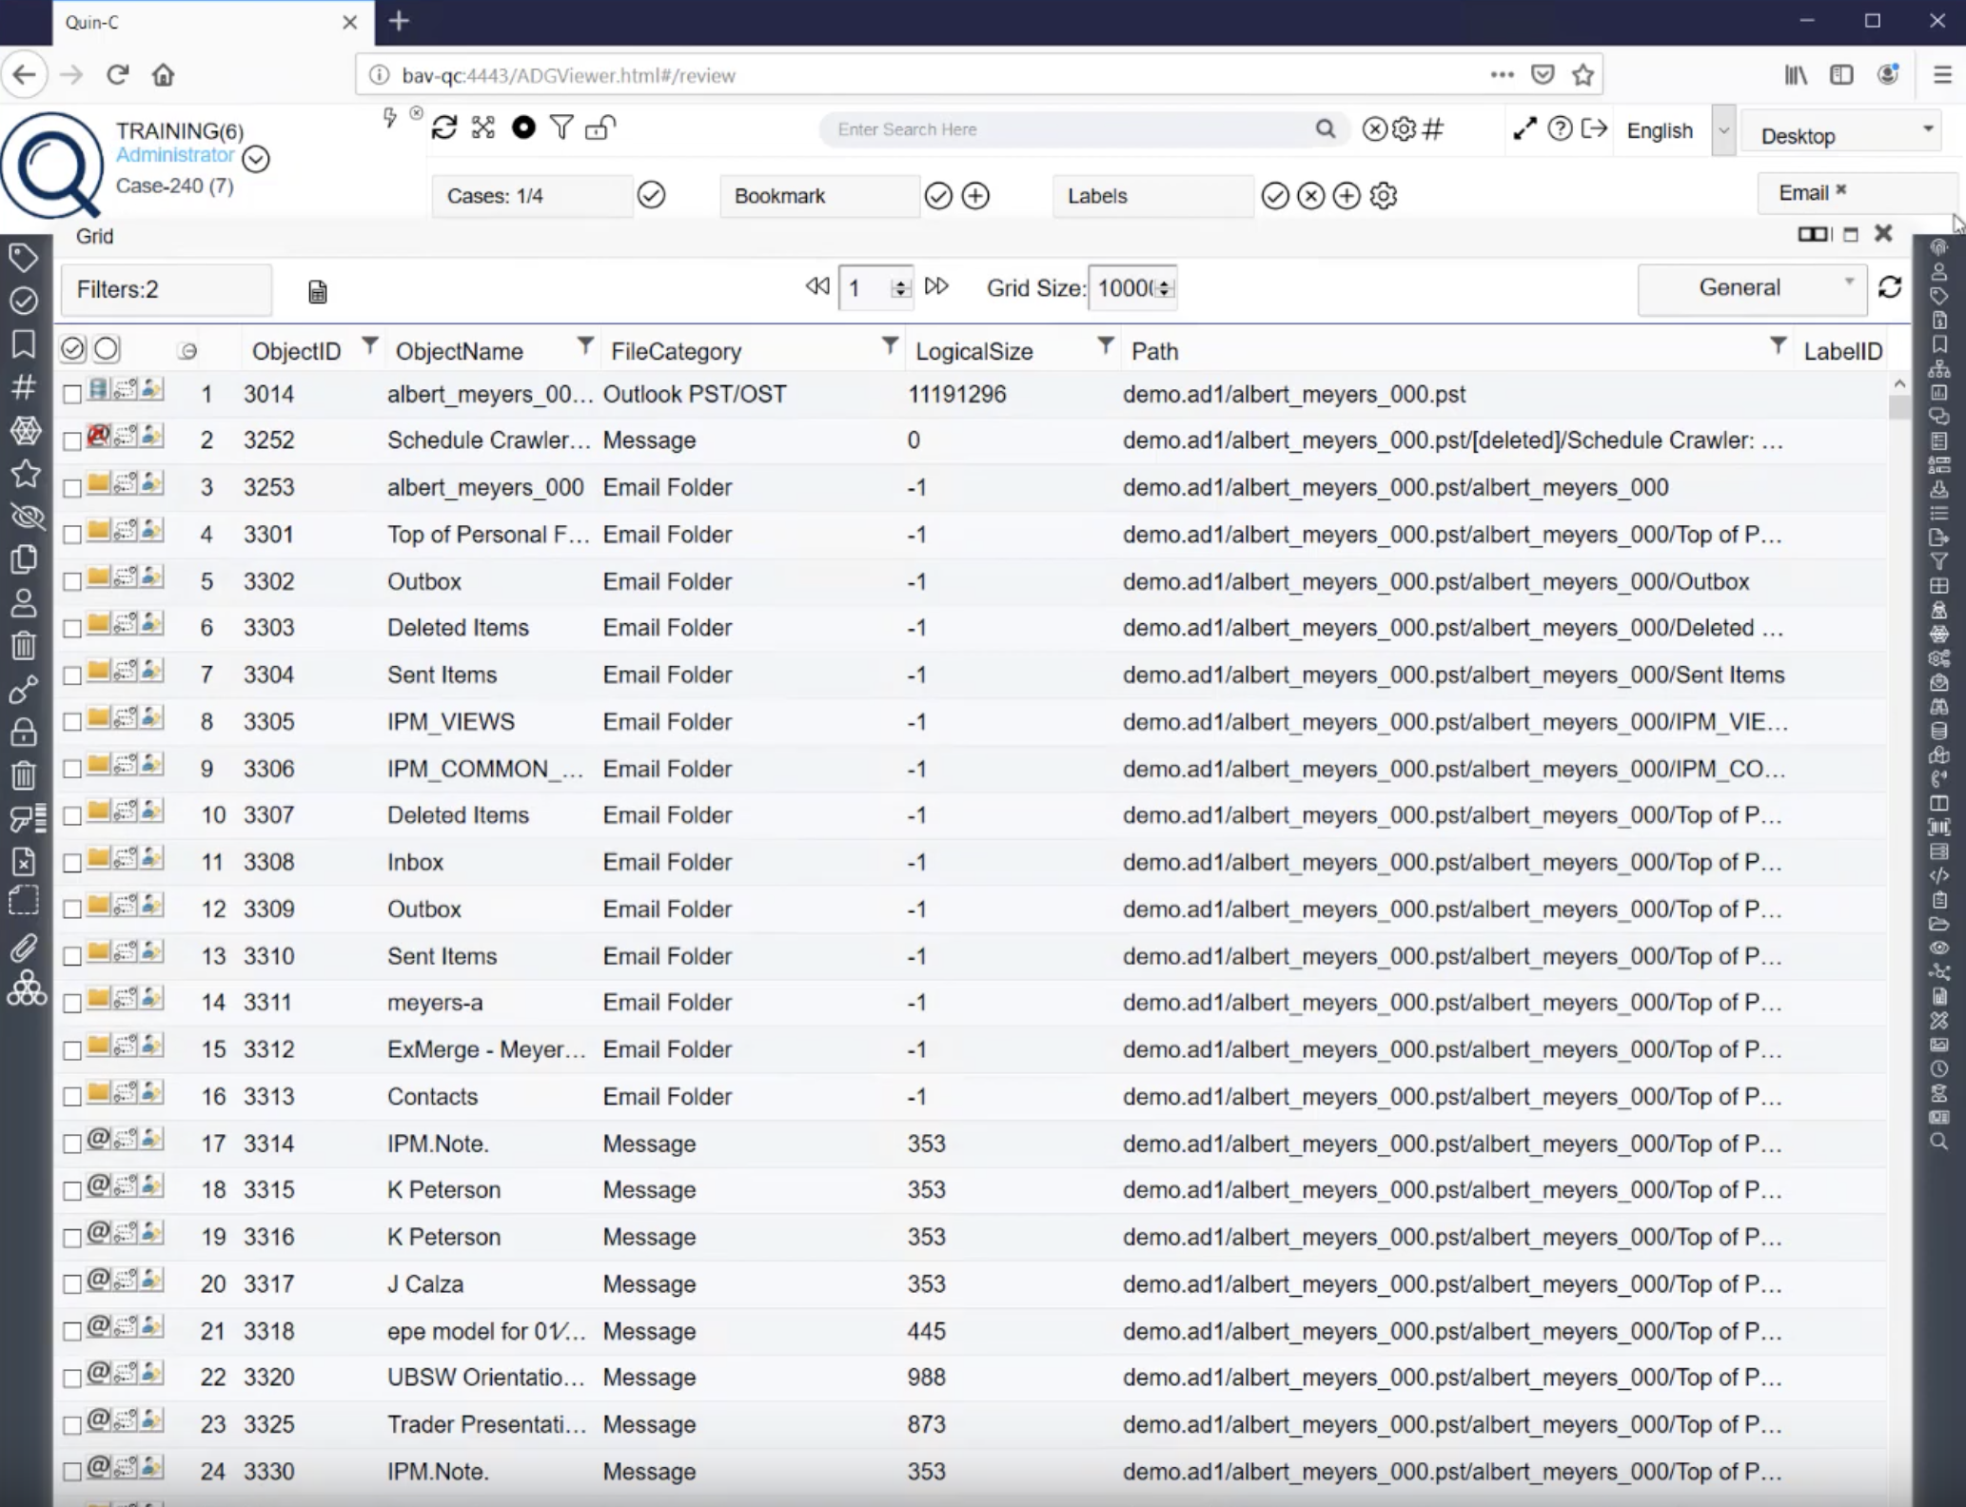
Task: Open the ObjectID column filter
Action: pyautogui.click(x=370, y=345)
